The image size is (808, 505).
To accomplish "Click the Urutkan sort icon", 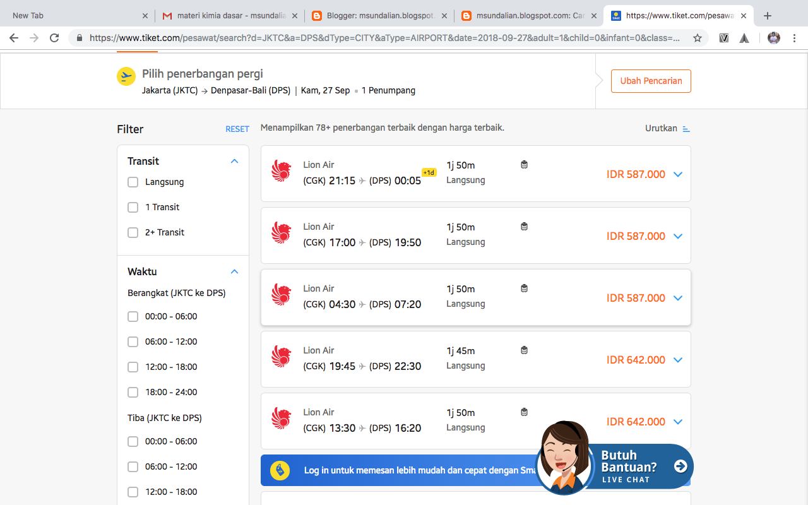I will 686,129.
